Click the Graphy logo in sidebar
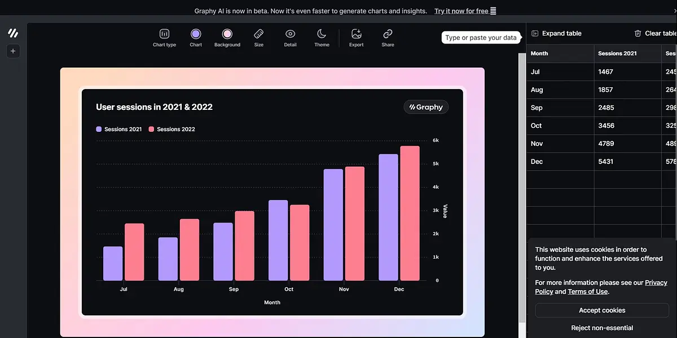 point(13,33)
